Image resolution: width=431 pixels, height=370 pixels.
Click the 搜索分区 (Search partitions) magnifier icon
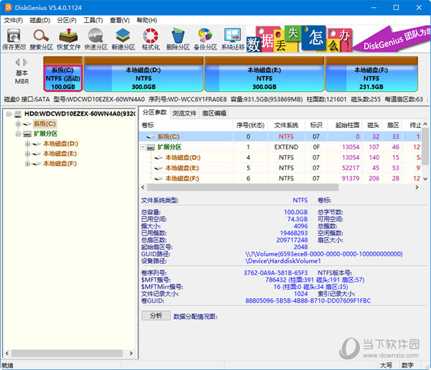click(41, 36)
